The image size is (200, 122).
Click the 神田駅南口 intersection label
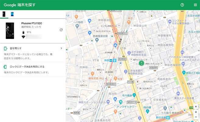111,84
